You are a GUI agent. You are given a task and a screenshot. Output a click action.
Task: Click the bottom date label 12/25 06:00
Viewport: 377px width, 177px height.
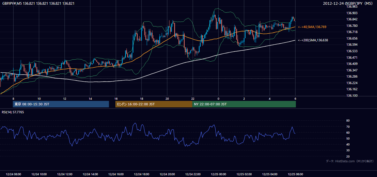[295, 174]
